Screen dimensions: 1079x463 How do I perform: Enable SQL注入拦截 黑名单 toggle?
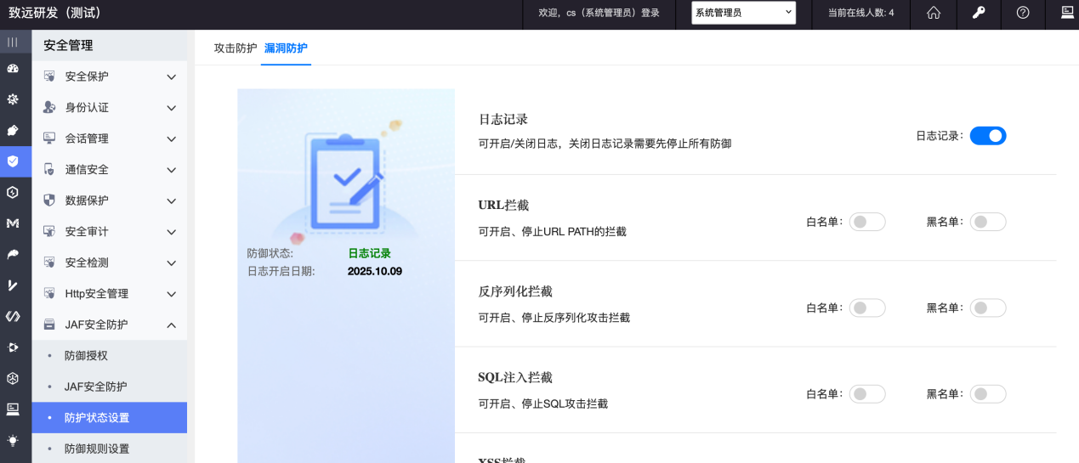[x=987, y=393]
